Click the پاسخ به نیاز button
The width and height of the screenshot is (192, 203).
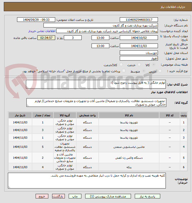click(147, 196)
